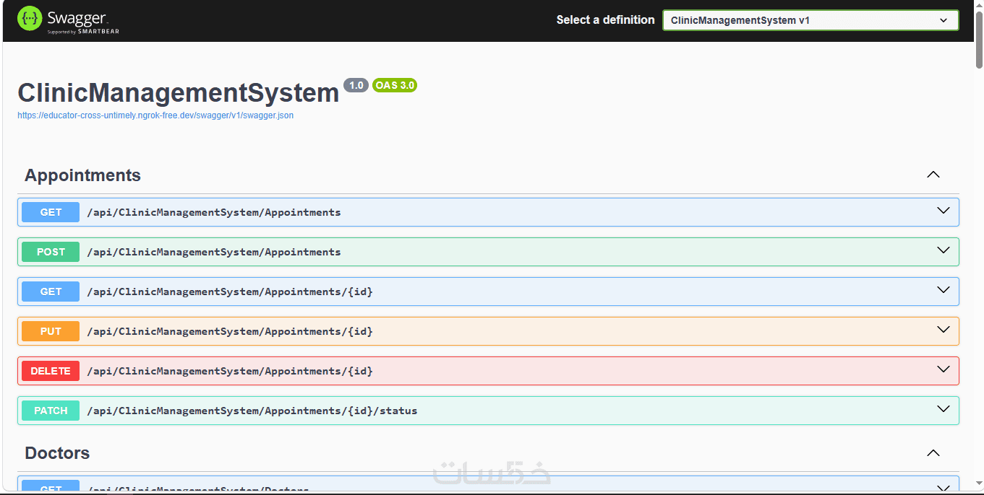Click the ClinicManagementSystem title

pyautogui.click(x=179, y=93)
